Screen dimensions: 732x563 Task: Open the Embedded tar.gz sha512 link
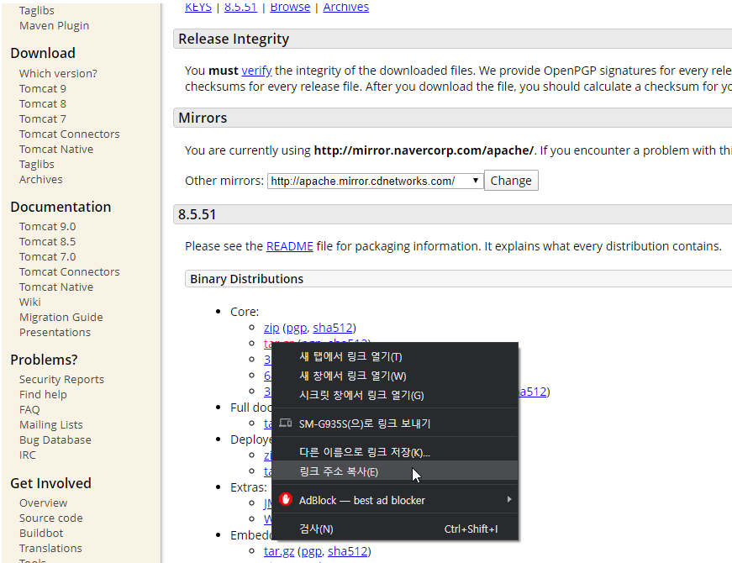pyautogui.click(x=347, y=551)
